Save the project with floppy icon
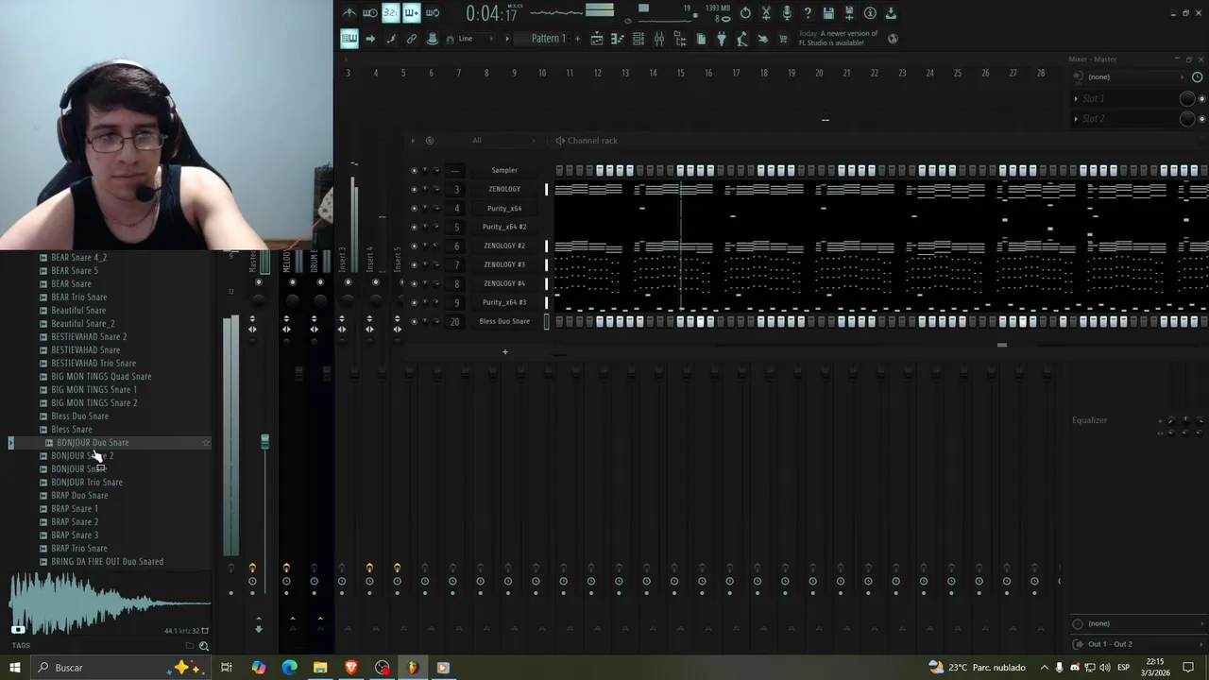1209x680 pixels. click(828, 13)
